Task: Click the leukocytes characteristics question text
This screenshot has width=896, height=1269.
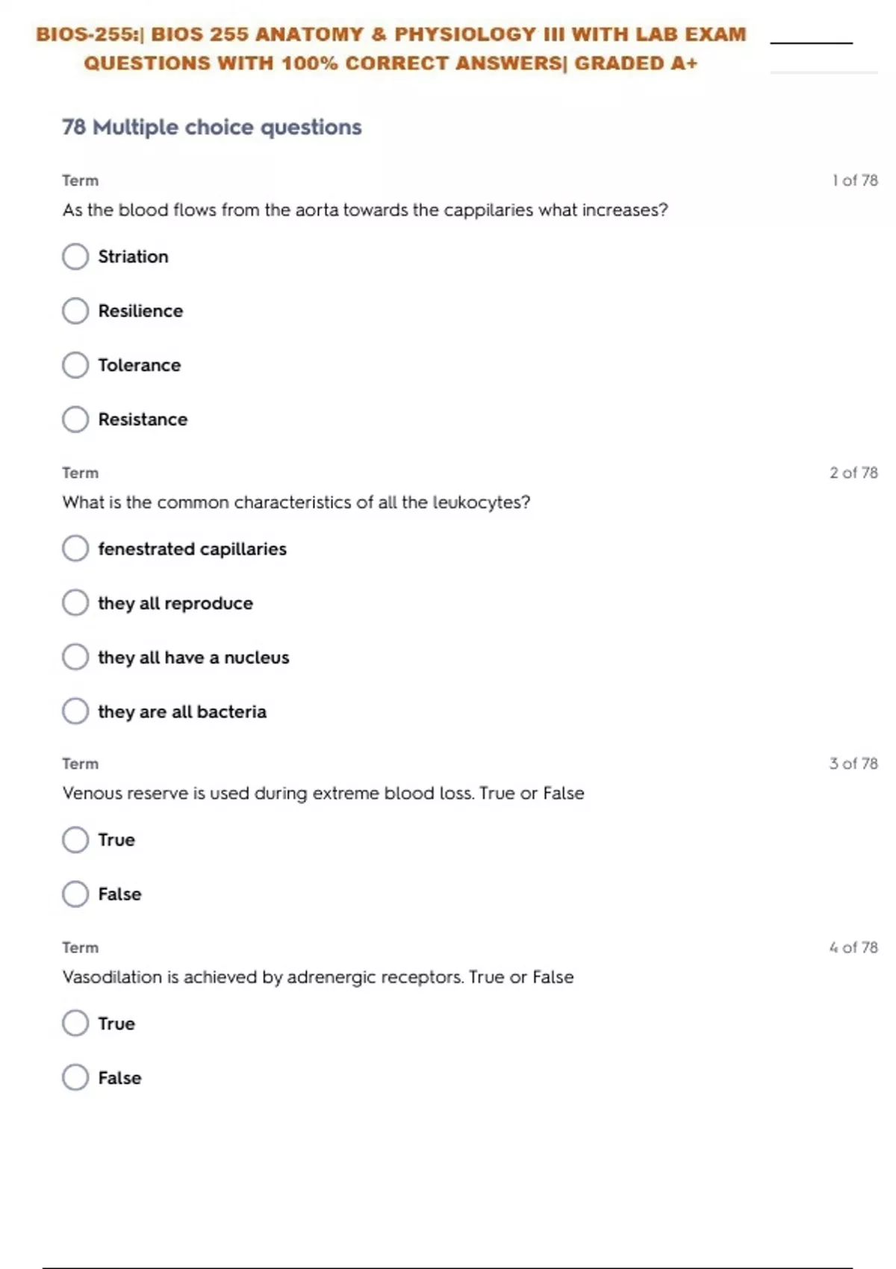Action: pos(296,502)
